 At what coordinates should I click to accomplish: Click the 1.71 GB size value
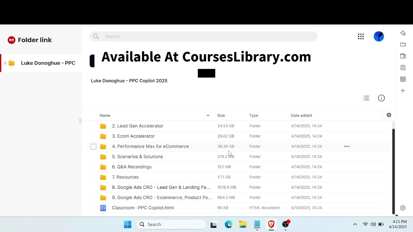224,177
